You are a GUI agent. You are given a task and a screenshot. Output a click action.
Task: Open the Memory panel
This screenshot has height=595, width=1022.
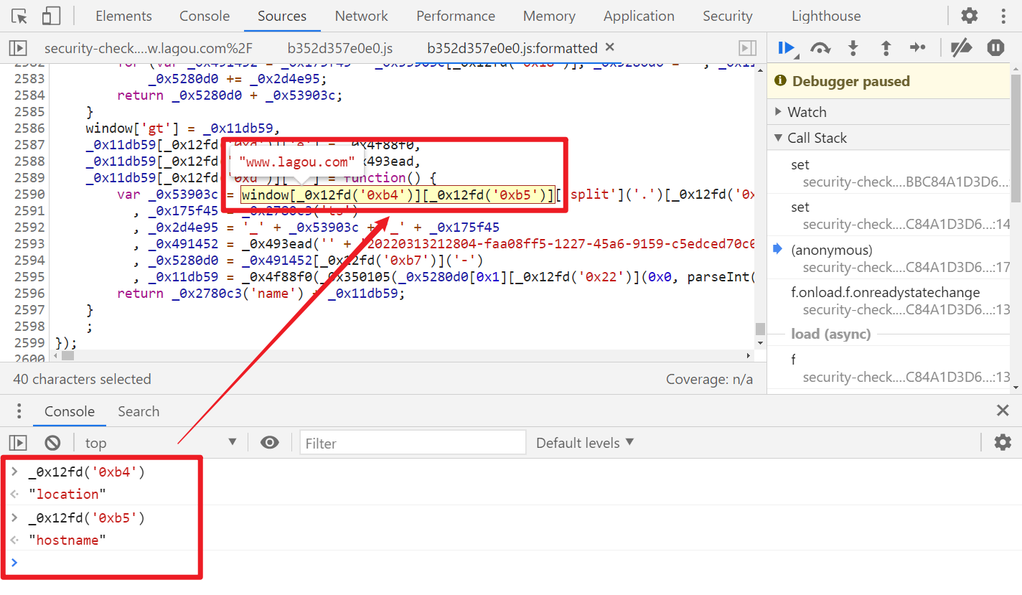[x=549, y=16]
